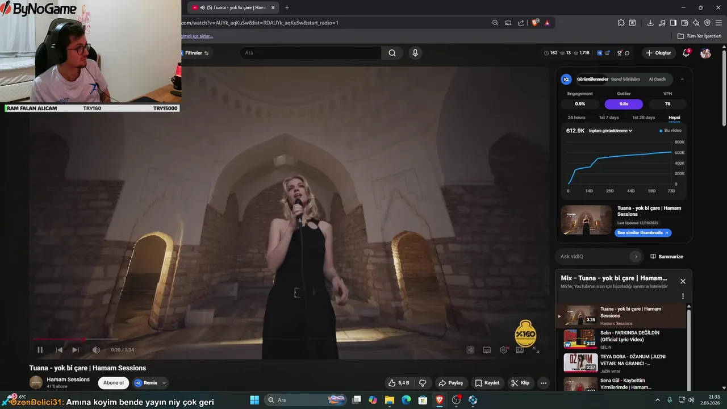The height and width of the screenshot is (409, 727).
Task: Send the Ask vidIQ query arrow
Action: point(636,256)
